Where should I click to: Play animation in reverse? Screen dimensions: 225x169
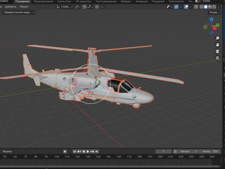pyautogui.click(x=83, y=152)
